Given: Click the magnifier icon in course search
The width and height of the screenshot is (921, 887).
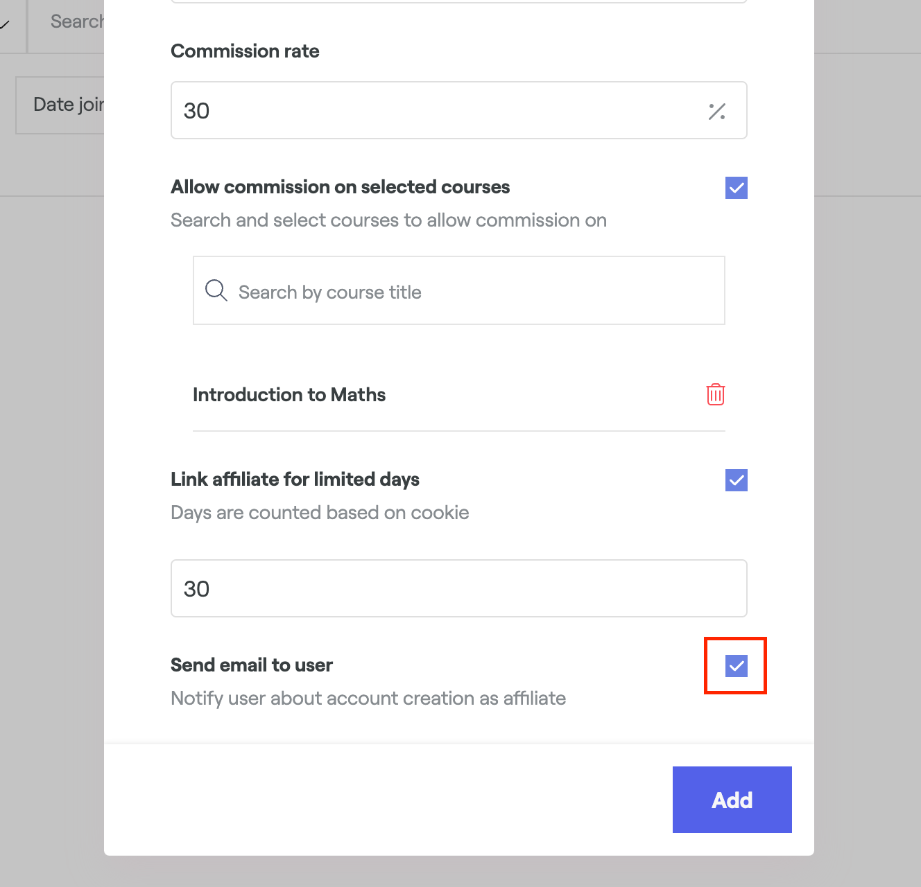Looking at the screenshot, I should [216, 291].
